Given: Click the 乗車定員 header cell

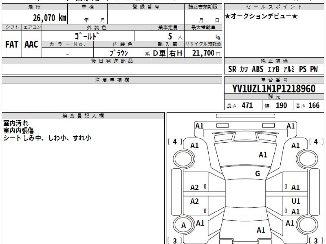Looking at the screenshot, I should click(168, 27).
